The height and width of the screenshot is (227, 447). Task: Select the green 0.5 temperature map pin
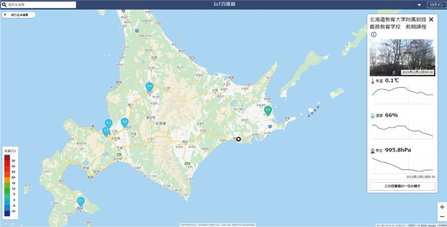268,110
